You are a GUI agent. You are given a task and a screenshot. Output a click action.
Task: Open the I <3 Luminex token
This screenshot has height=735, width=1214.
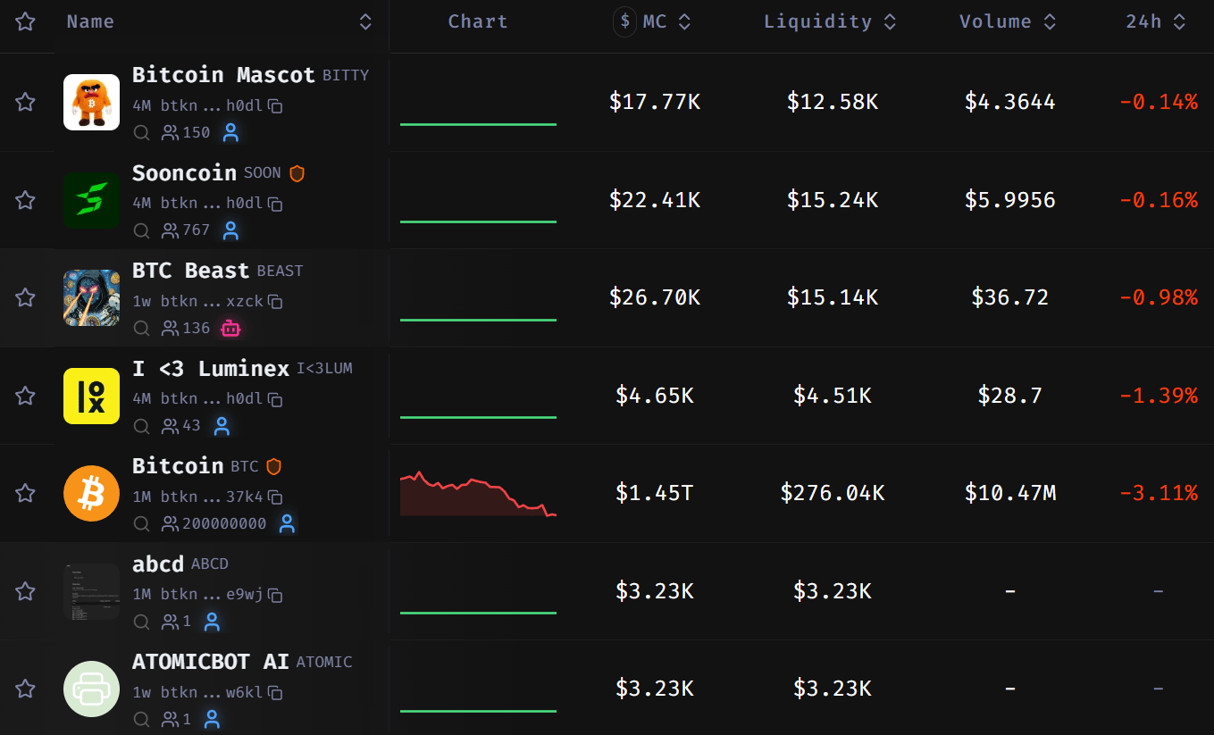click(211, 368)
